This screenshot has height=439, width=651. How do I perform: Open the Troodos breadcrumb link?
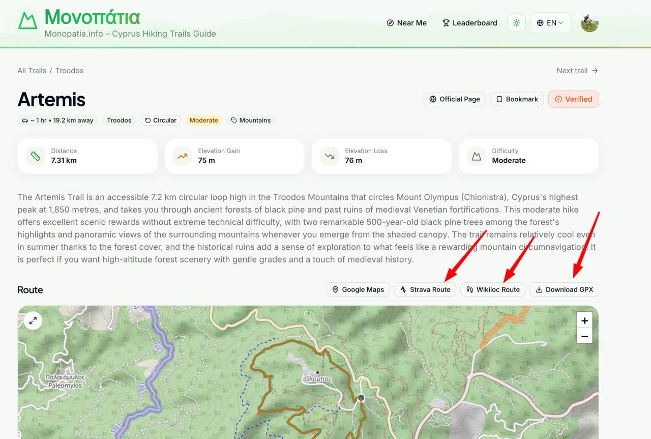tap(69, 71)
